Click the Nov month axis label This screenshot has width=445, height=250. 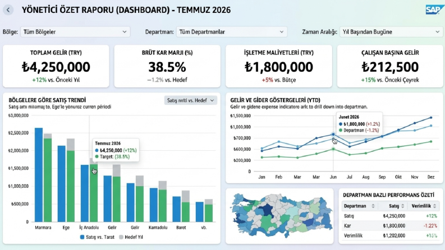[415, 177]
